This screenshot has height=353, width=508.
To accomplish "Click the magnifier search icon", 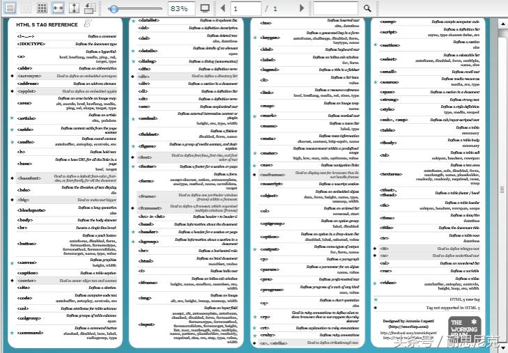I will 367,8.
